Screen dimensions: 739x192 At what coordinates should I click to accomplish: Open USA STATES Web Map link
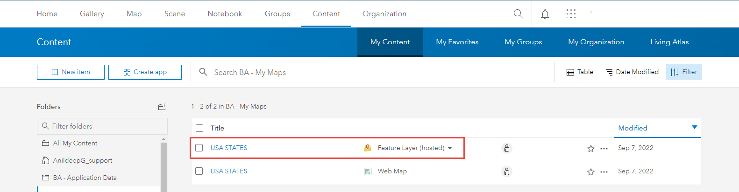(229, 171)
